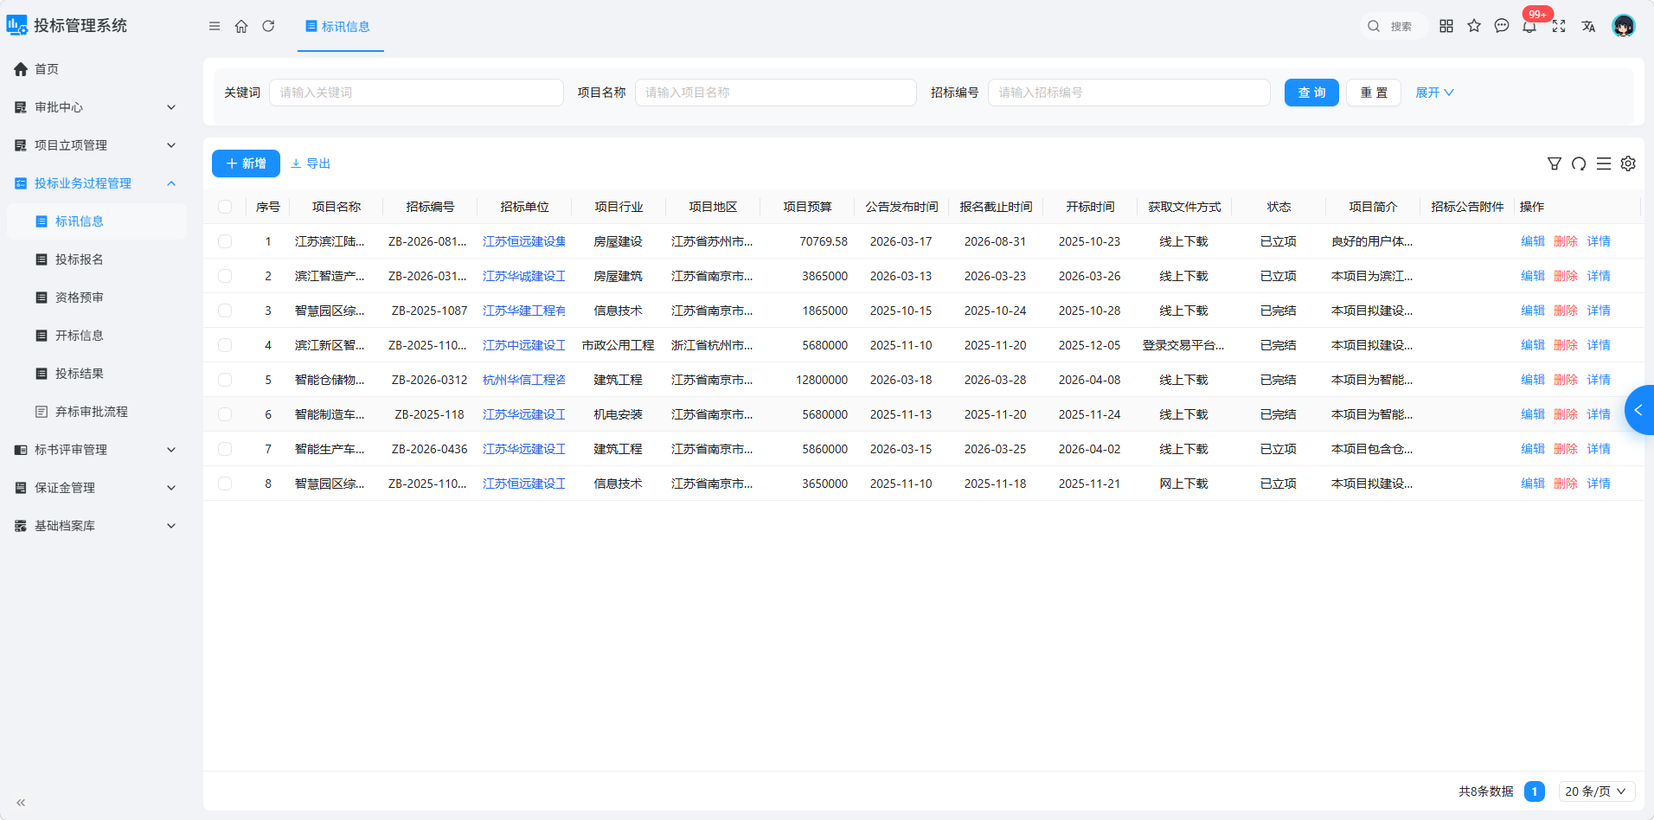Open the notifications bell with 99+ badge
The width and height of the screenshot is (1654, 820).
click(x=1530, y=26)
